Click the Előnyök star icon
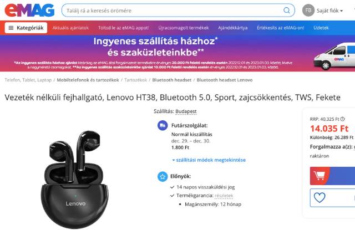This screenshot has height=230, width=355. point(163,177)
